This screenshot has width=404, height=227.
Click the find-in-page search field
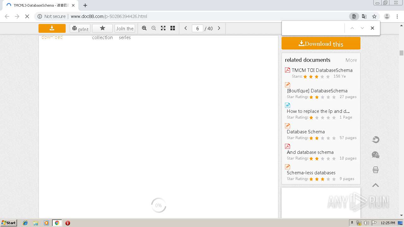313,28
